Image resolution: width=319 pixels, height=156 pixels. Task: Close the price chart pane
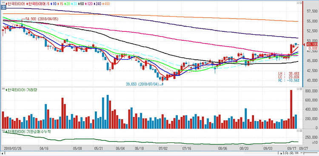[300, 3]
